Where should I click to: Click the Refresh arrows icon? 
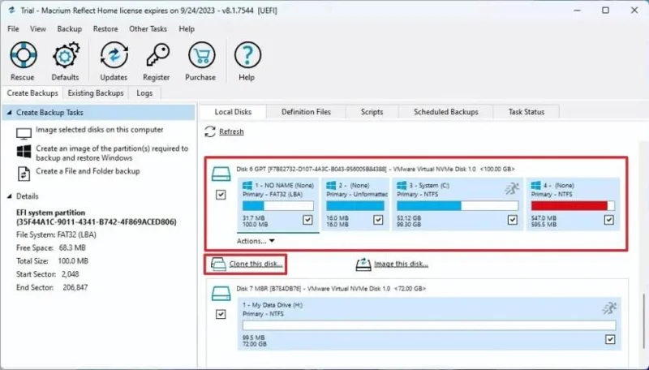point(210,131)
